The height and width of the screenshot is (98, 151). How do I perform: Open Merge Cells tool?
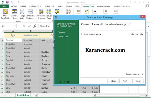pos(22,14)
